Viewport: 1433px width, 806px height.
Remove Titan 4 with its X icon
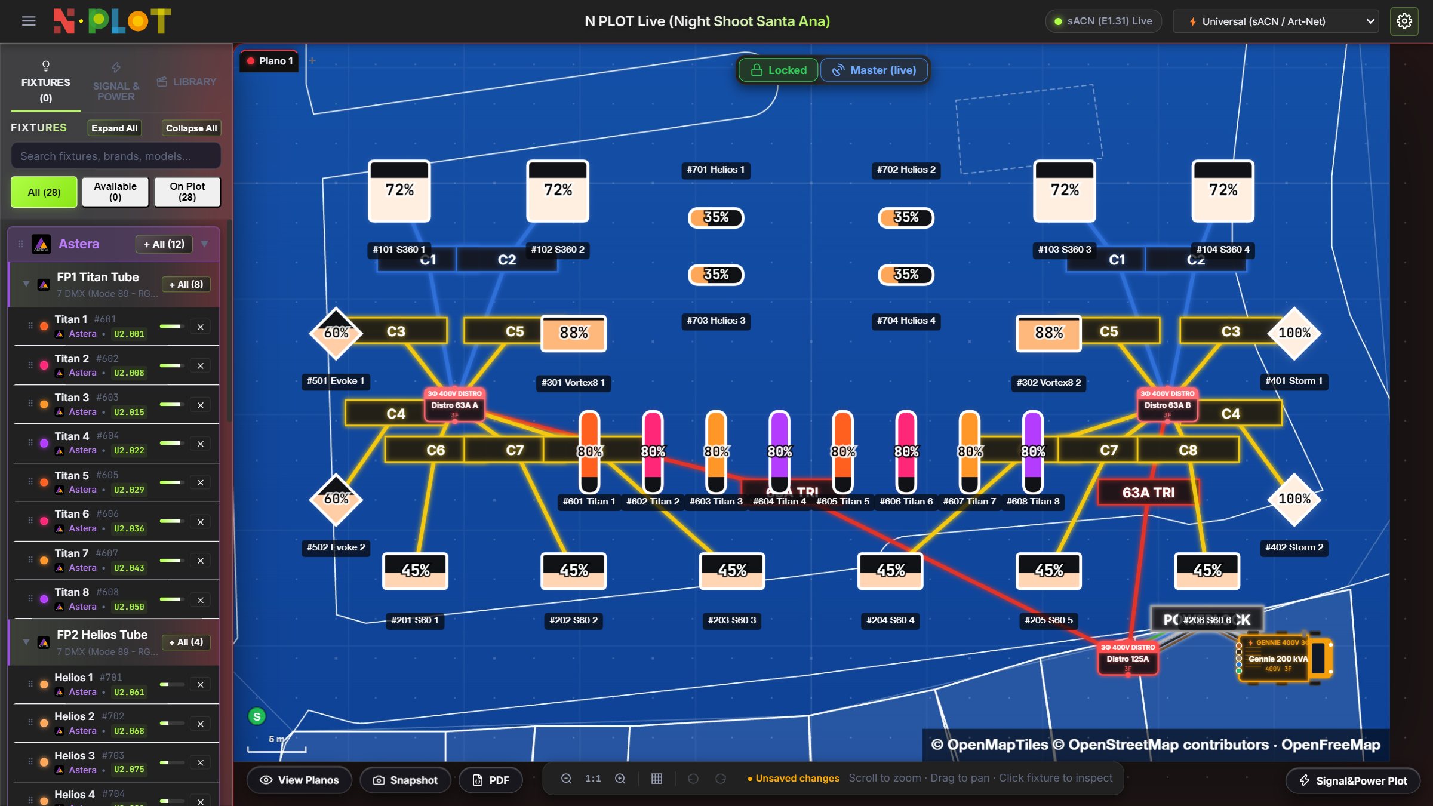pyautogui.click(x=201, y=444)
